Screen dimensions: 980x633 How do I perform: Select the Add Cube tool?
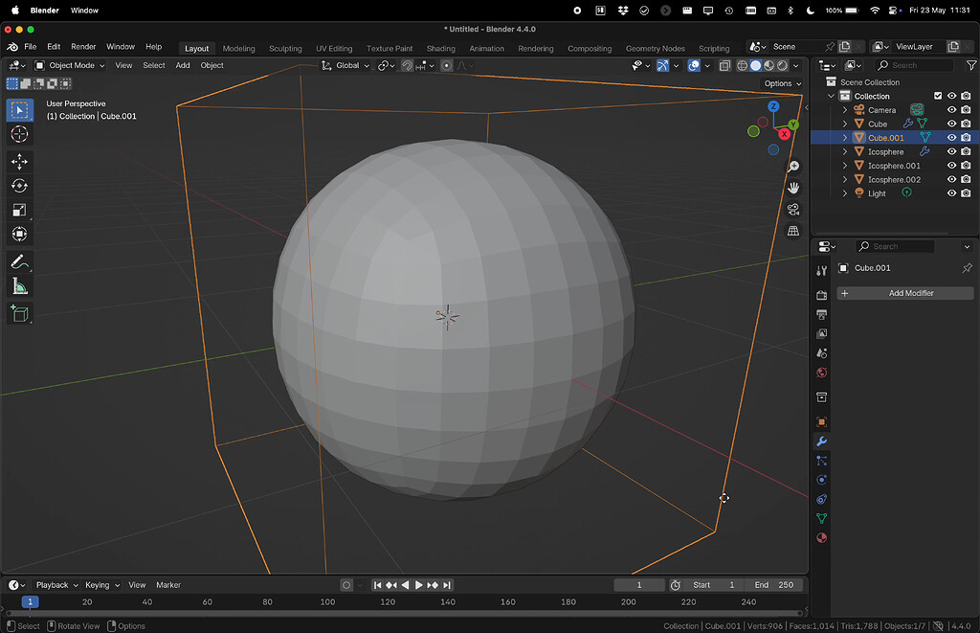pyautogui.click(x=19, y=313)
